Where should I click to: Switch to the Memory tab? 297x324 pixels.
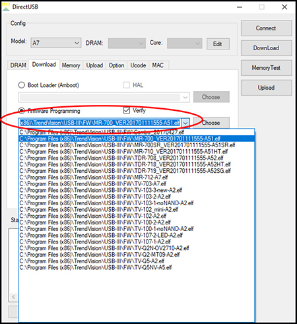coord(71,65)
